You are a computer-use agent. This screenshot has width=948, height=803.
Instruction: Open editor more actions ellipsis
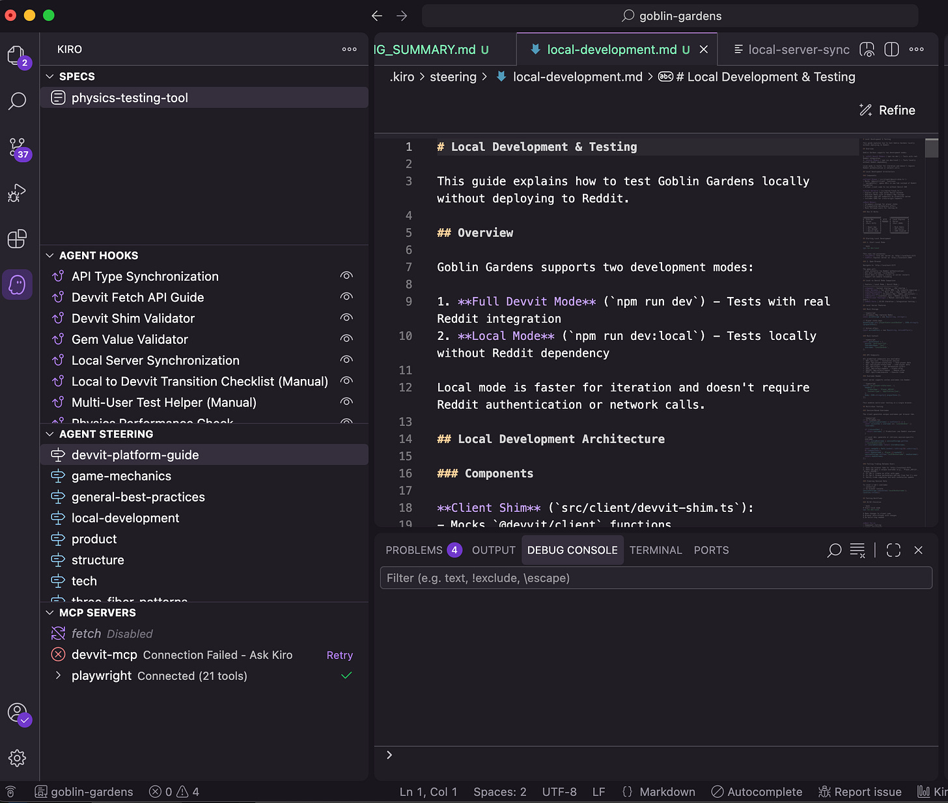917,49
